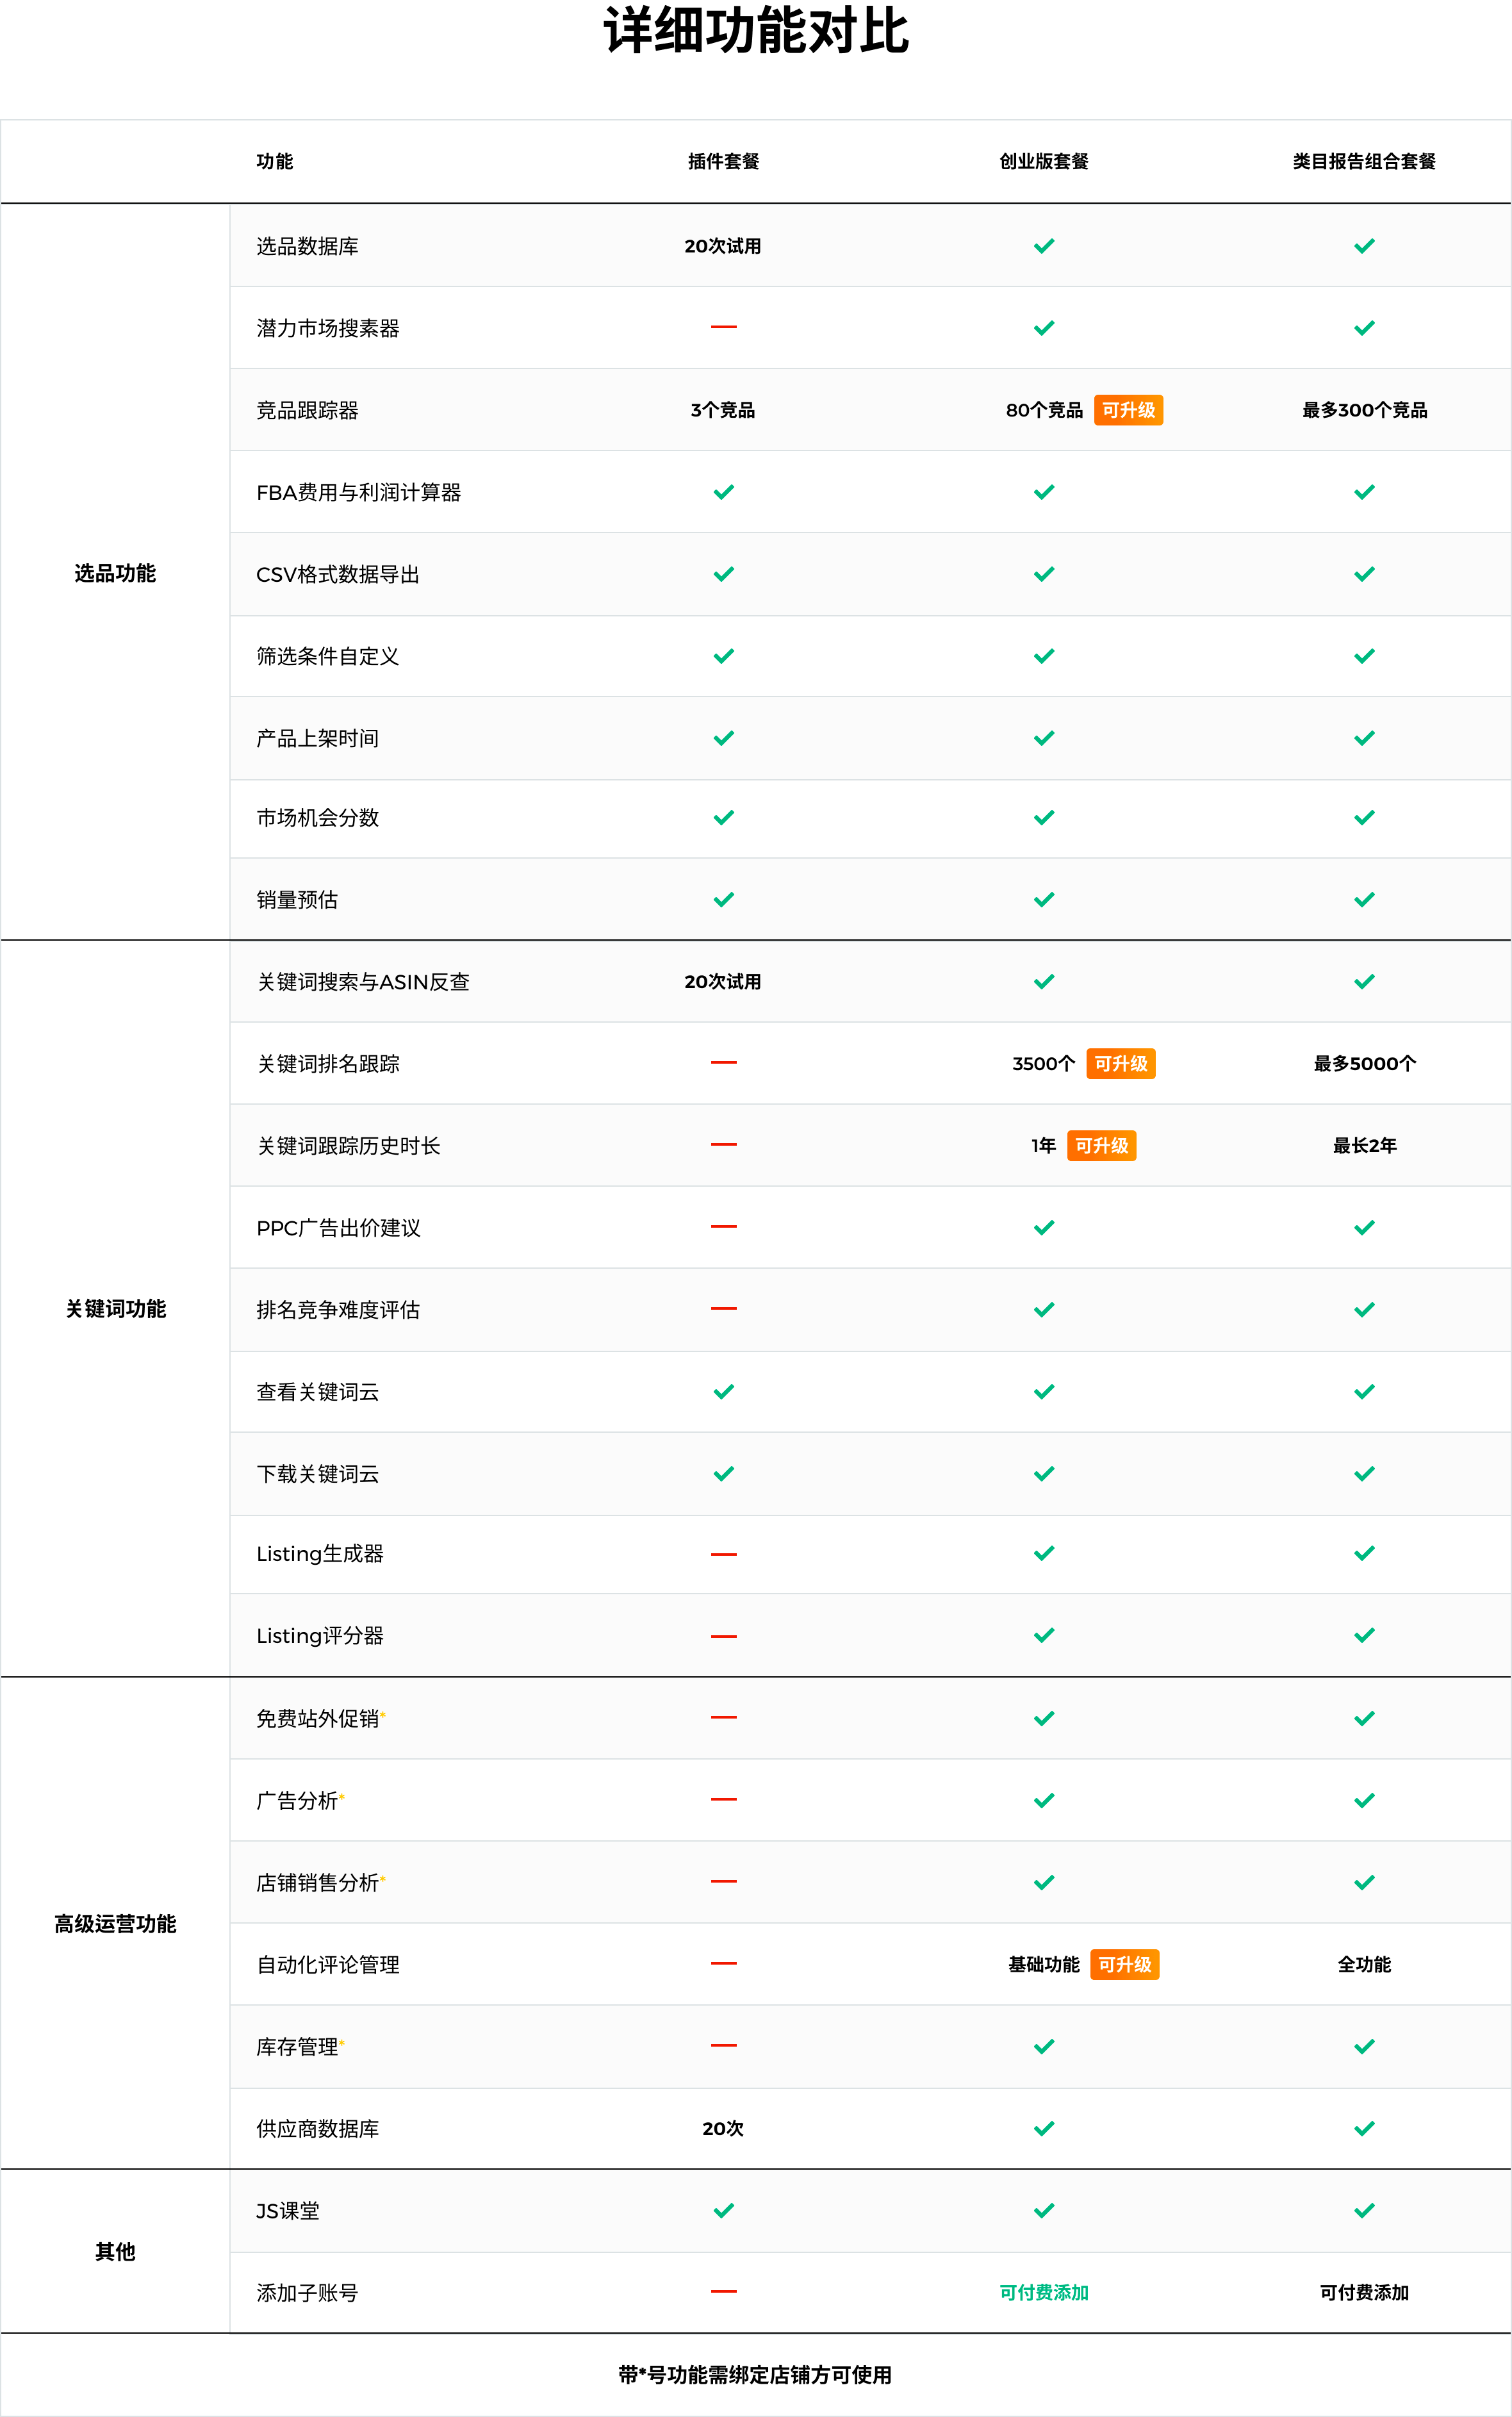This screenshot has height=2417, width=1512.
Task: Click the 插件套餐 checkmark for 市场机会分数
Action: [723, 818]
